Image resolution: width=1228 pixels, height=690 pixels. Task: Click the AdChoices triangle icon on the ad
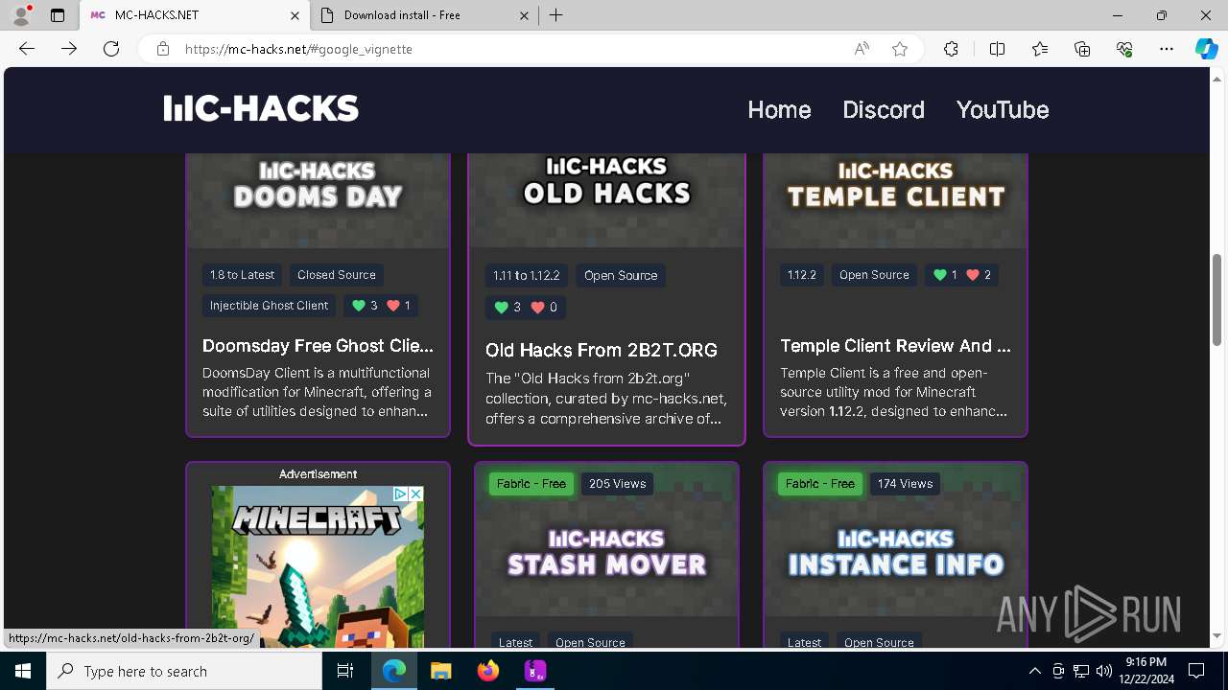pos(401,494)
